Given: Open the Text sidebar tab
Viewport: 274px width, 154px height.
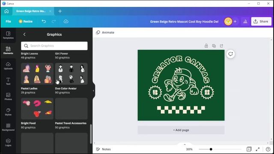Looking at the screenshot, I should coord(8,81).
